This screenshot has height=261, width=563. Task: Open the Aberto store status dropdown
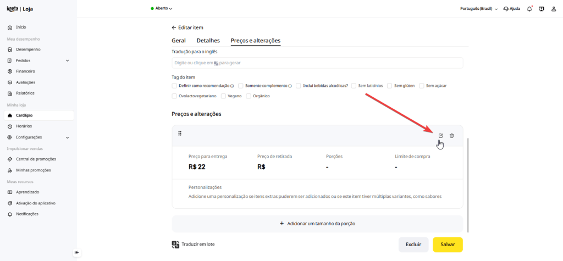161,9
